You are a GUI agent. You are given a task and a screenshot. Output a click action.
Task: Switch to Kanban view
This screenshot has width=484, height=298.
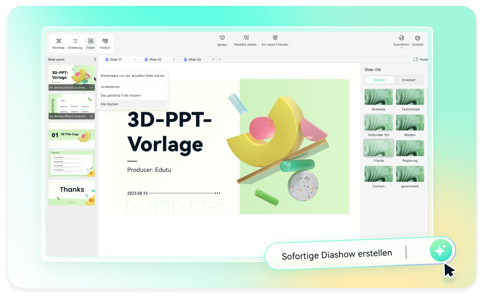point(105,43)
